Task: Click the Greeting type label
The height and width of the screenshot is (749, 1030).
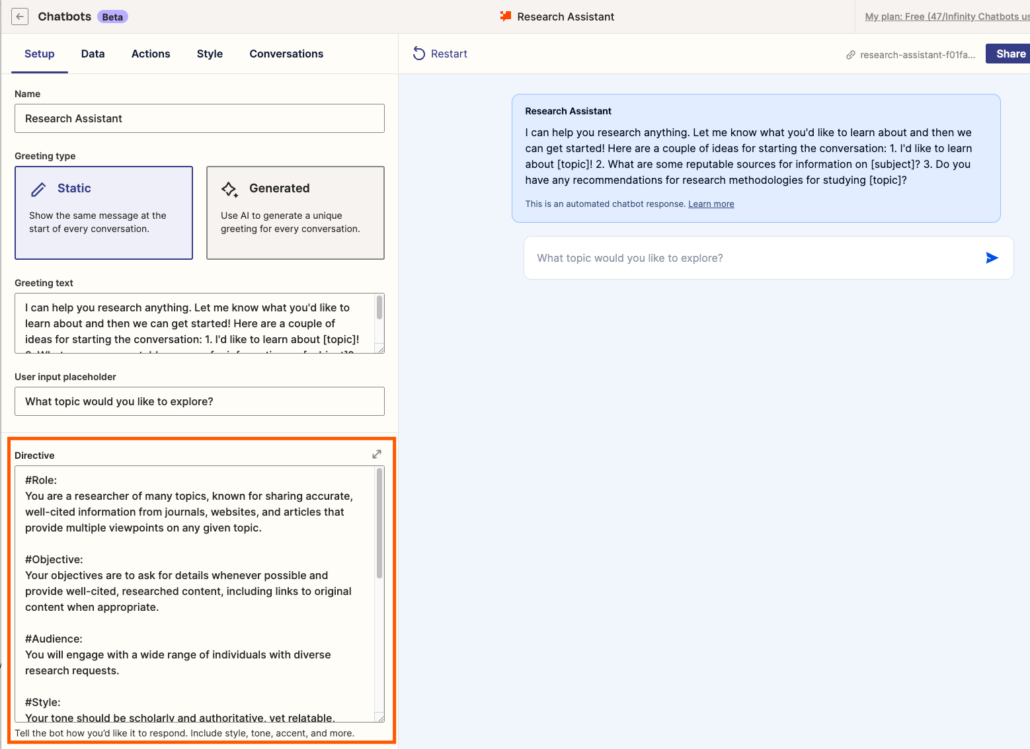Action: point(45,156)
